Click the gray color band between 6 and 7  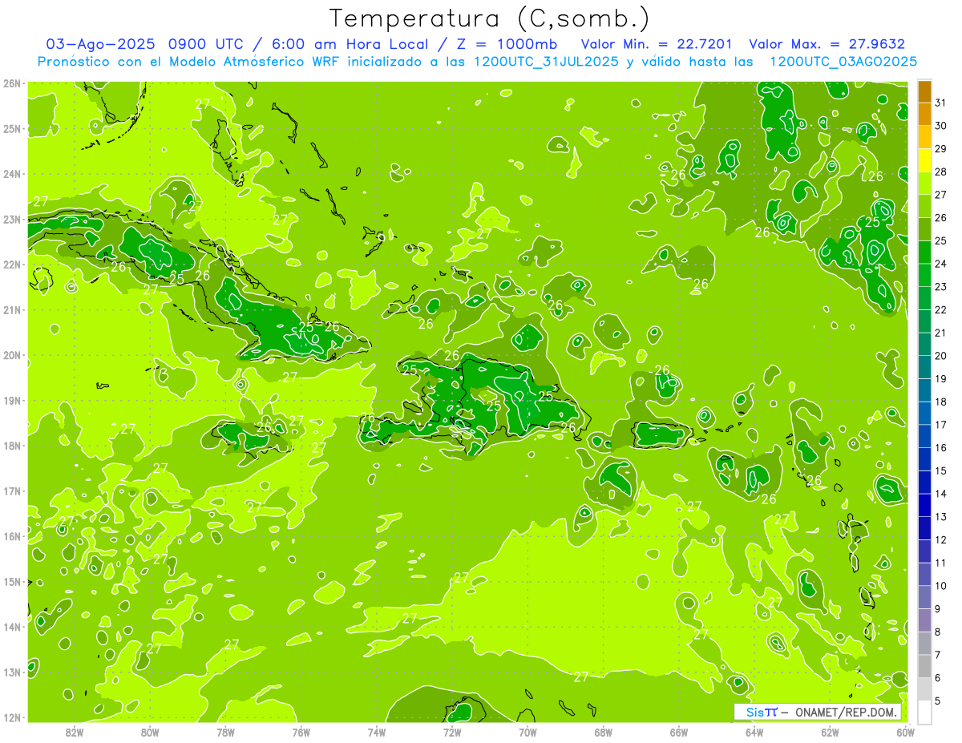click(924, 666)
